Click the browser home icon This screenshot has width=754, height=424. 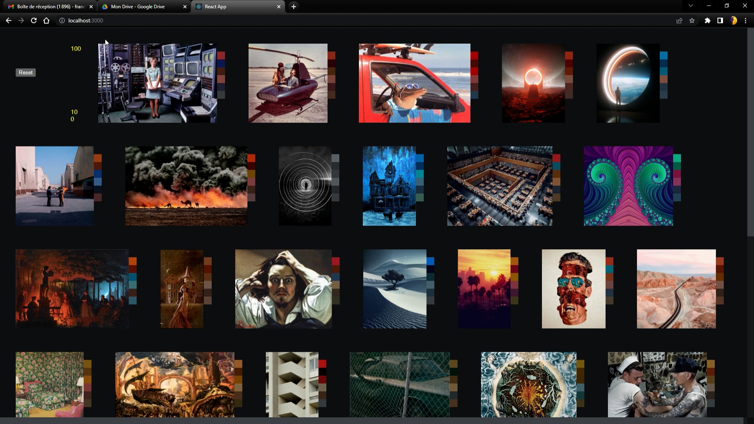click(x=46, y=20)
